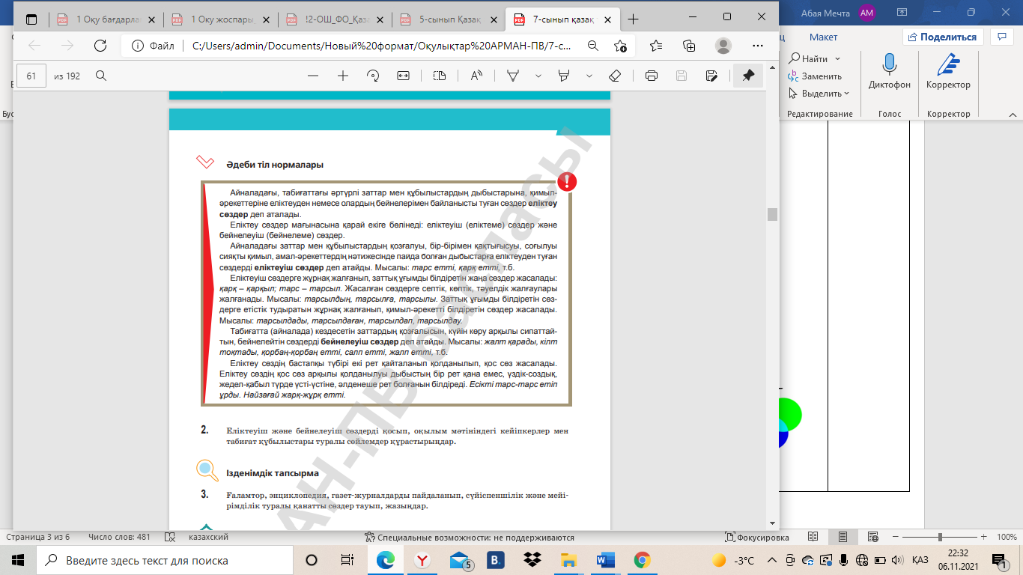Open the Макет ribbon tab in Word
The image size is (1023, 575).
pyautogui.click(x=823, y=37)
